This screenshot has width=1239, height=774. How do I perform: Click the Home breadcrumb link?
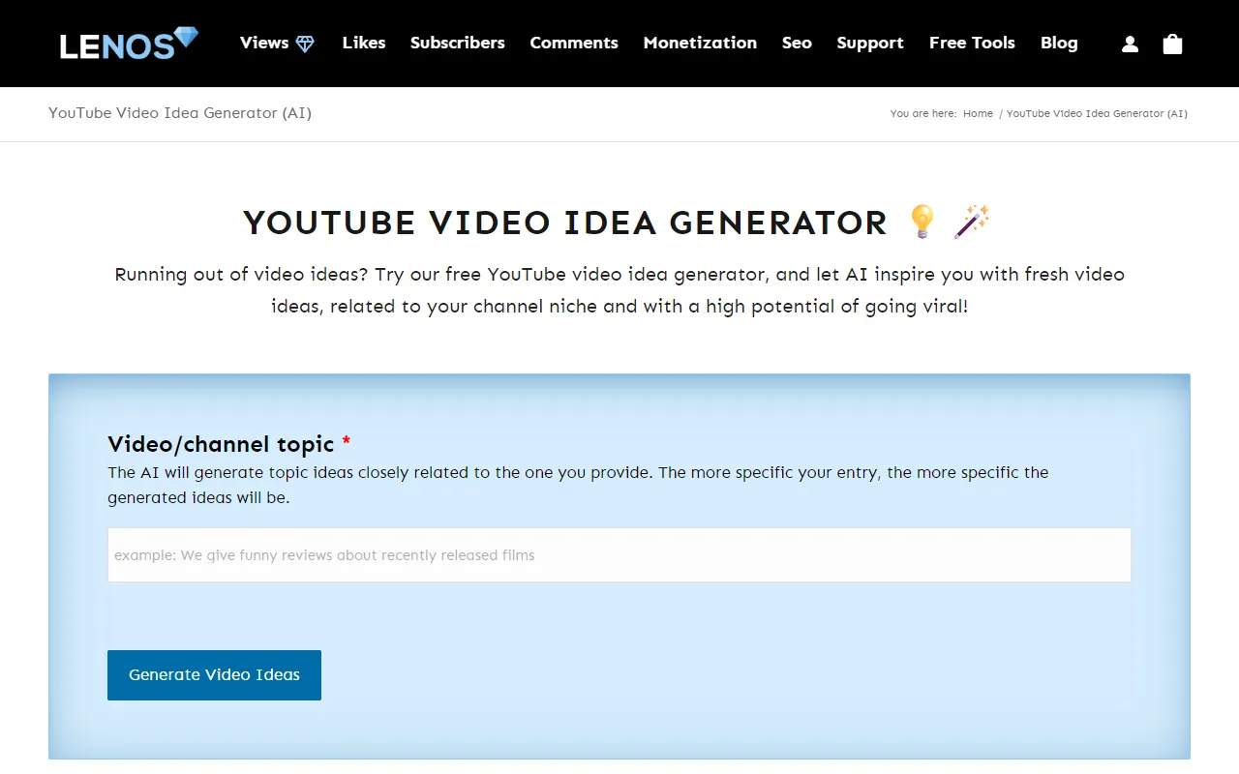(978, 113)
